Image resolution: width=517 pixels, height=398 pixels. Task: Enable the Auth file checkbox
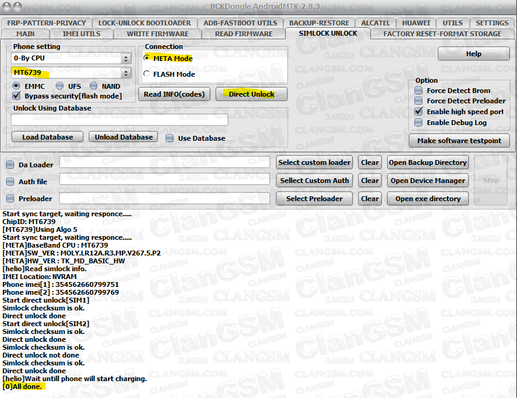click(10, 181)
